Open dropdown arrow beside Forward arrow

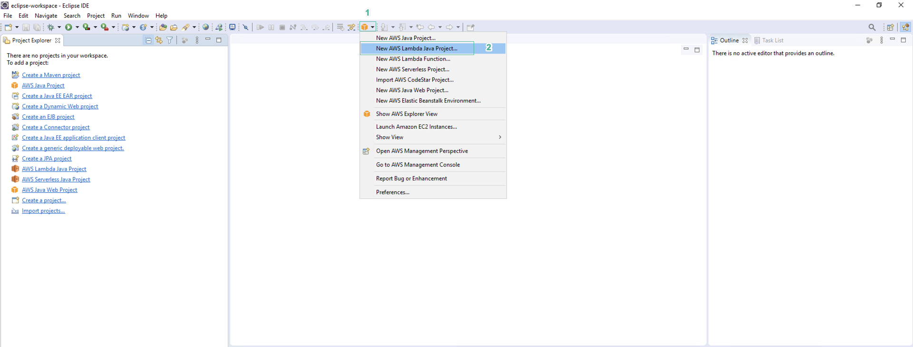458,28
